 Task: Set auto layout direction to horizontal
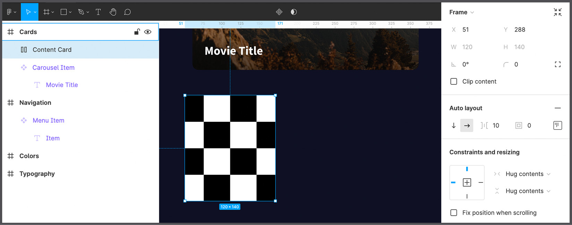tap(467, 125)
